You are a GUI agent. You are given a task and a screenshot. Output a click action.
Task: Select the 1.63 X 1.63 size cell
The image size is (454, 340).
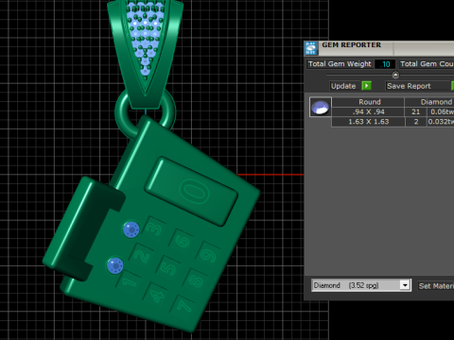coord(368,122)
